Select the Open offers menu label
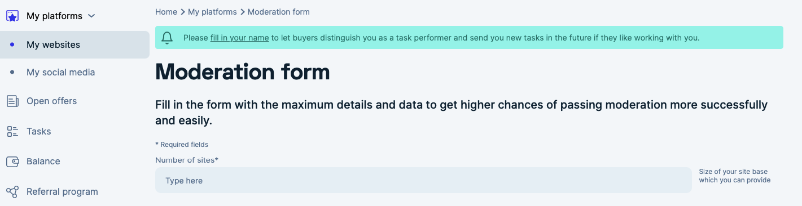 (x=51, y=101)
